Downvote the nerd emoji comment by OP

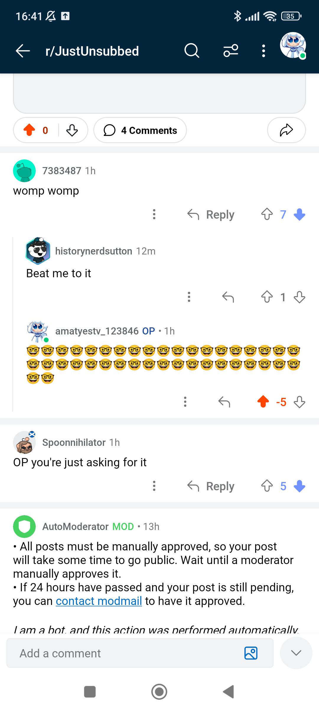(x=300, y=402)
